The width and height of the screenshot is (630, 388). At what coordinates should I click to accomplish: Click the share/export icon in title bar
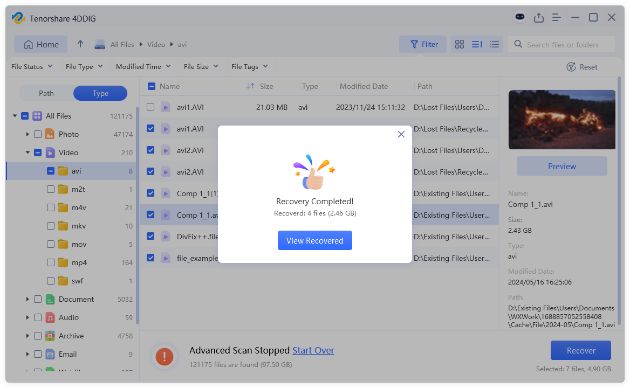click(538, 17)
